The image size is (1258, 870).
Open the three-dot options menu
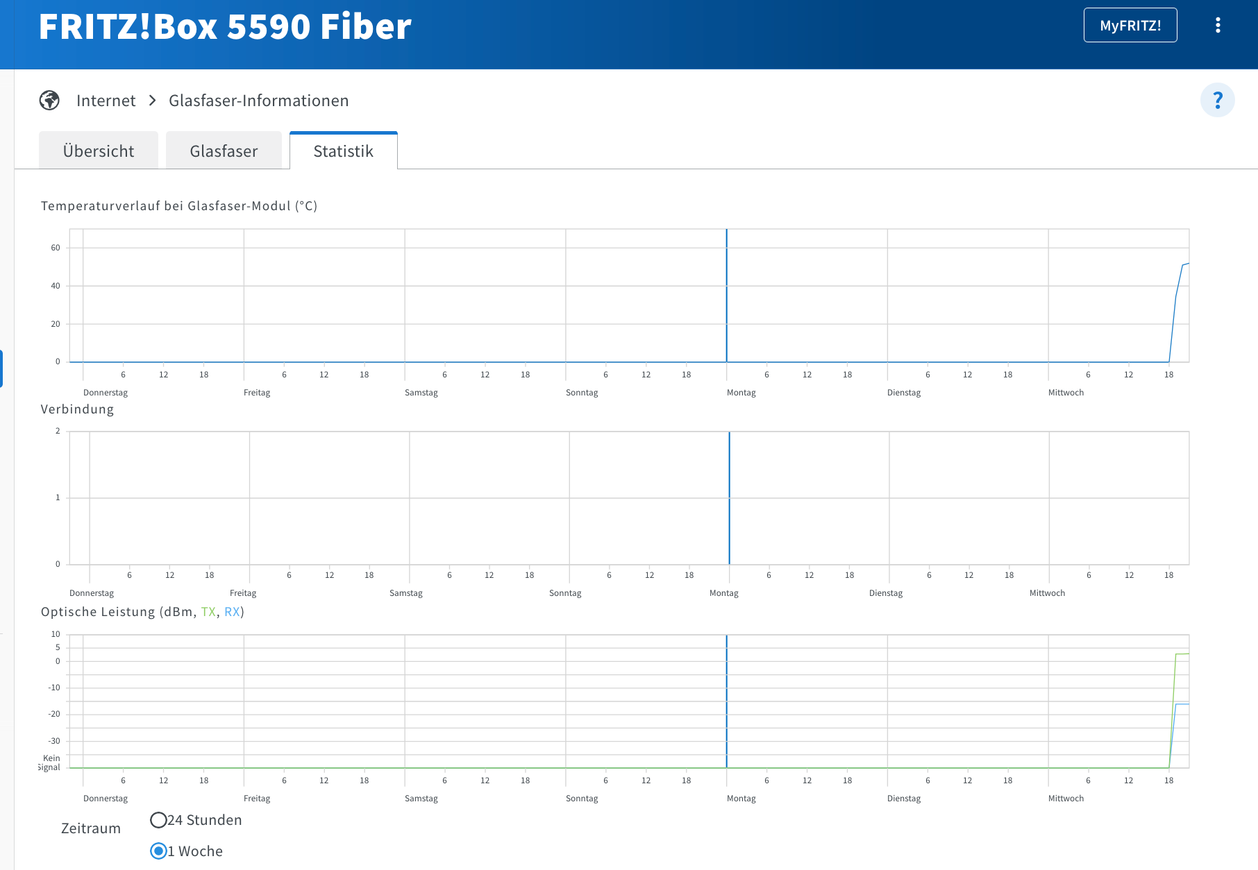(1218, 26)
